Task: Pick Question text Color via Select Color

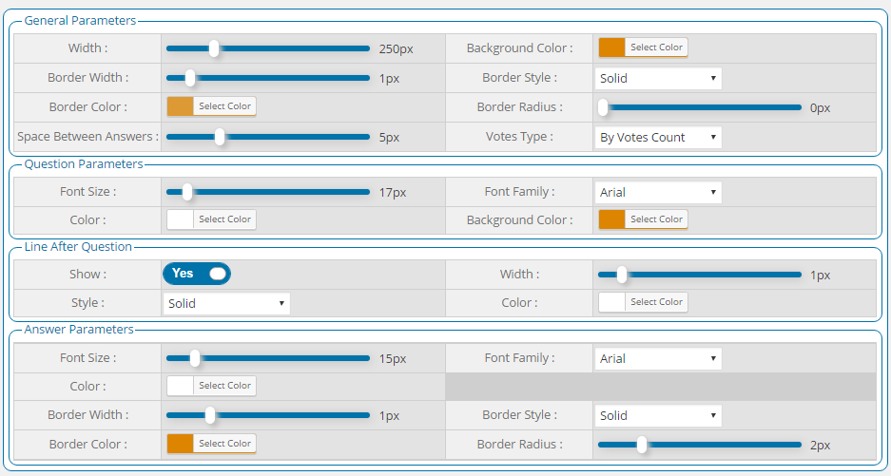Action: pos(224,219)
